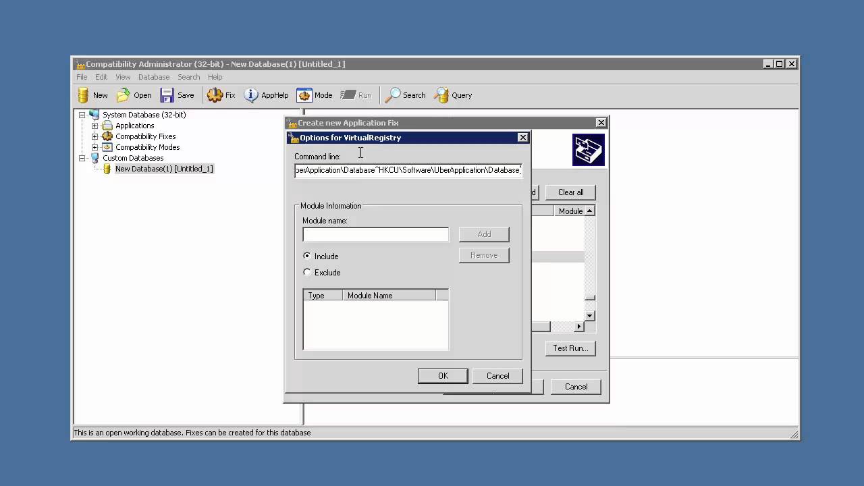Click the Search magnifier toolbar icon
This screenshot has width=864, height=486.
point(393,95)
